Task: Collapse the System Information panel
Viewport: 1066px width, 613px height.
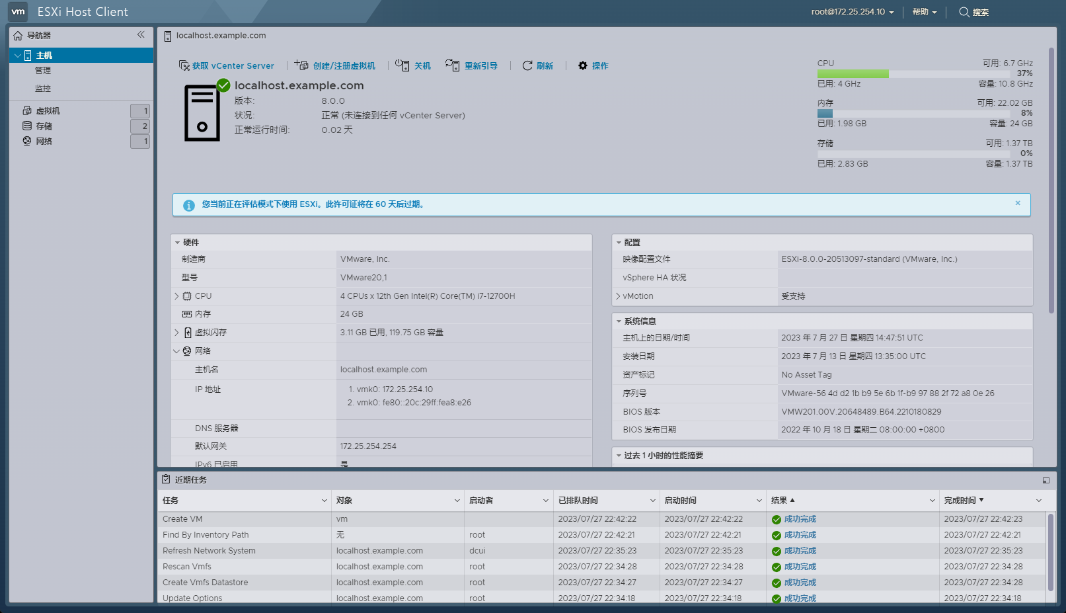Action: pyautogui.click(x=619, y=321)
